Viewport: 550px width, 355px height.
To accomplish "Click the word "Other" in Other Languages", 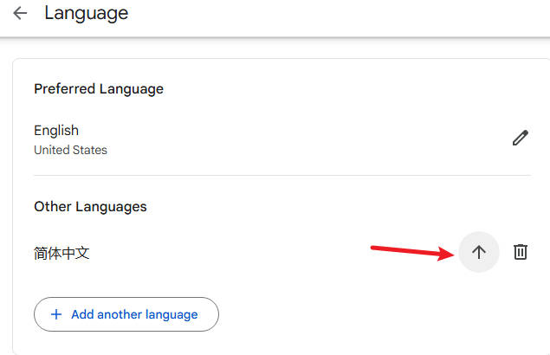I will coord(53,206).
